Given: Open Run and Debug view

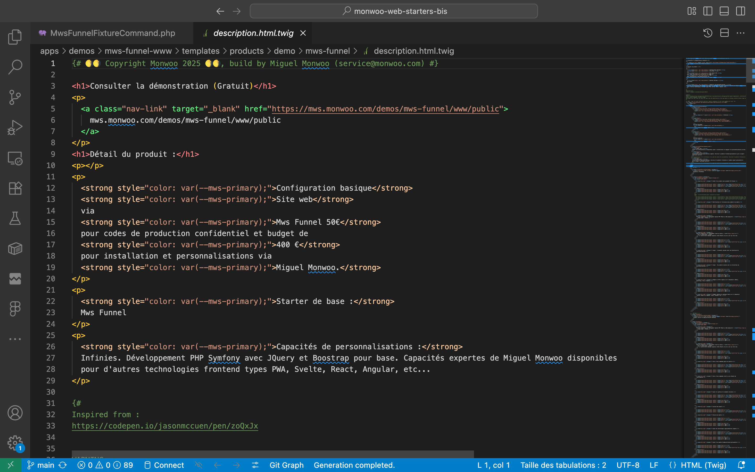Looking at the screenshot, I should coord(15,128).
